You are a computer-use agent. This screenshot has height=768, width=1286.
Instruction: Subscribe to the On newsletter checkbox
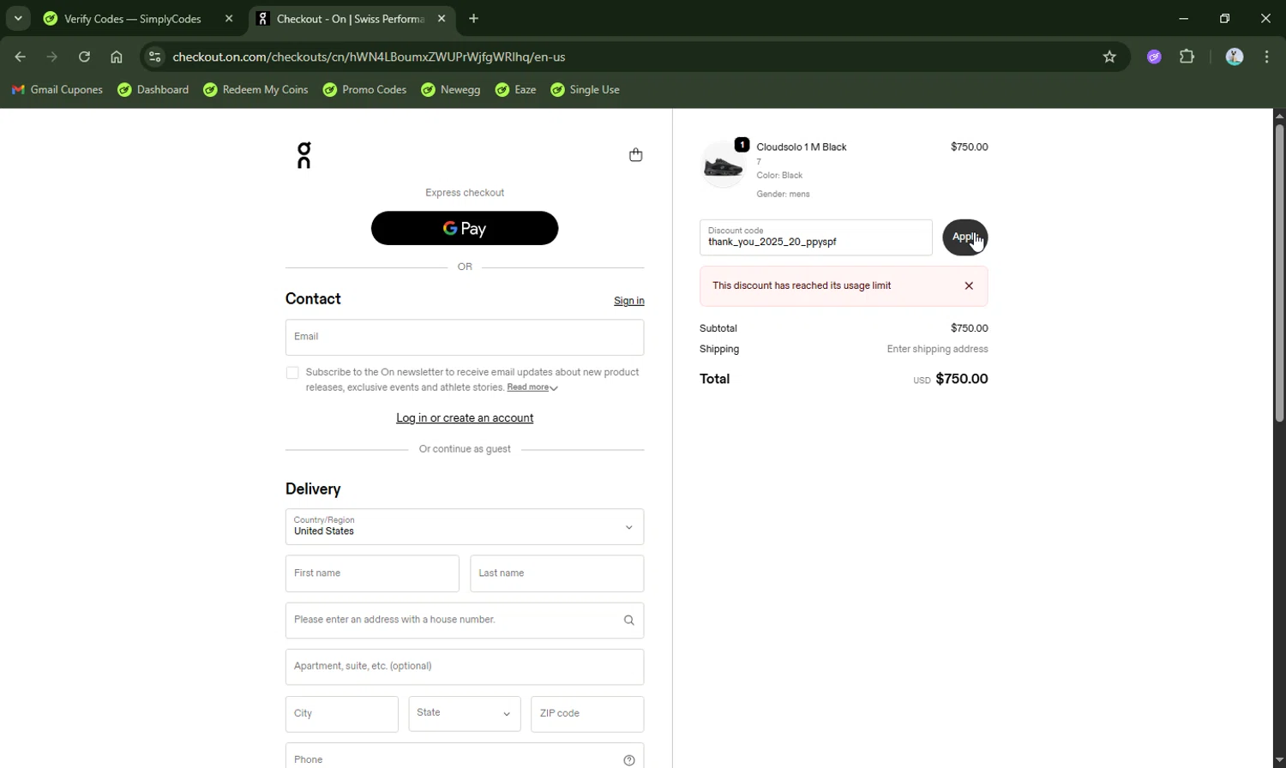(x=292, y=373)
